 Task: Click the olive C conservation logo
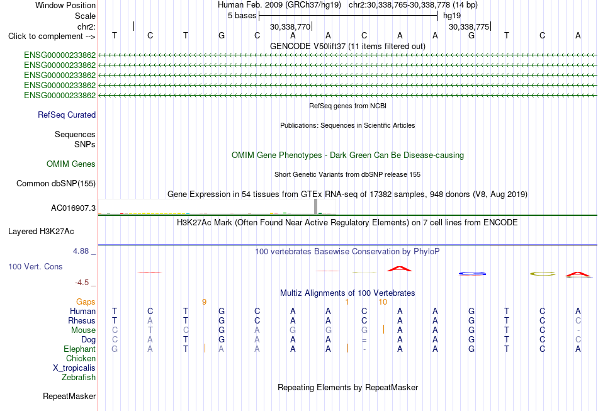point(543,274)
